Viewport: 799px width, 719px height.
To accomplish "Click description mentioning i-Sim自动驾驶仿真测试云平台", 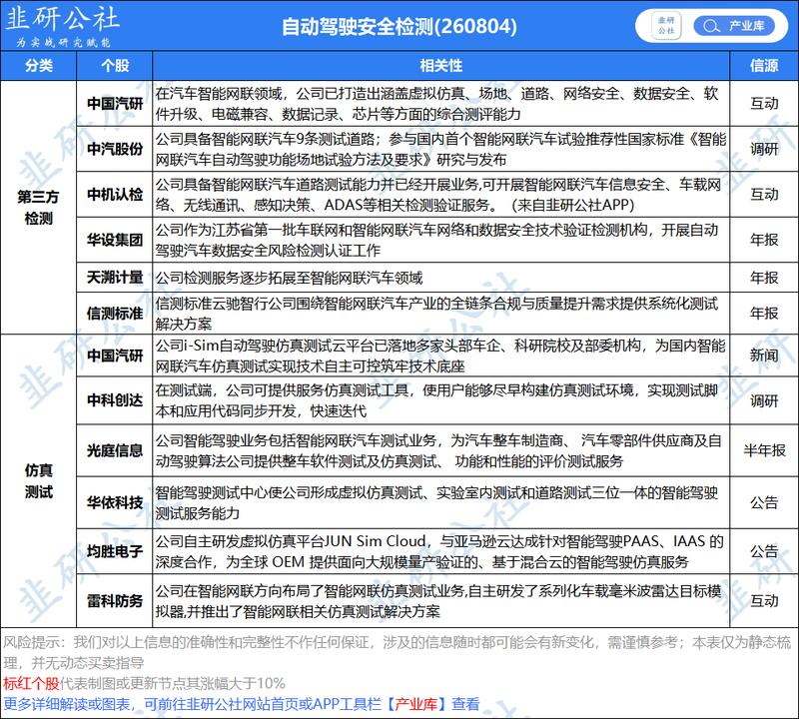I will [x=440, y=356].
